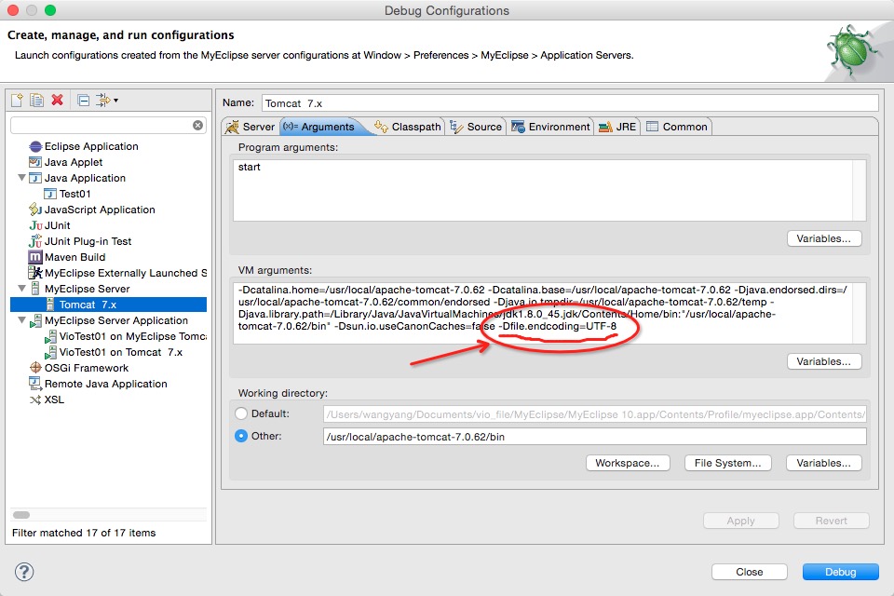Screen dimensions: 894x596
Task: Click the Java Application type icon
Action: (35, 178)
